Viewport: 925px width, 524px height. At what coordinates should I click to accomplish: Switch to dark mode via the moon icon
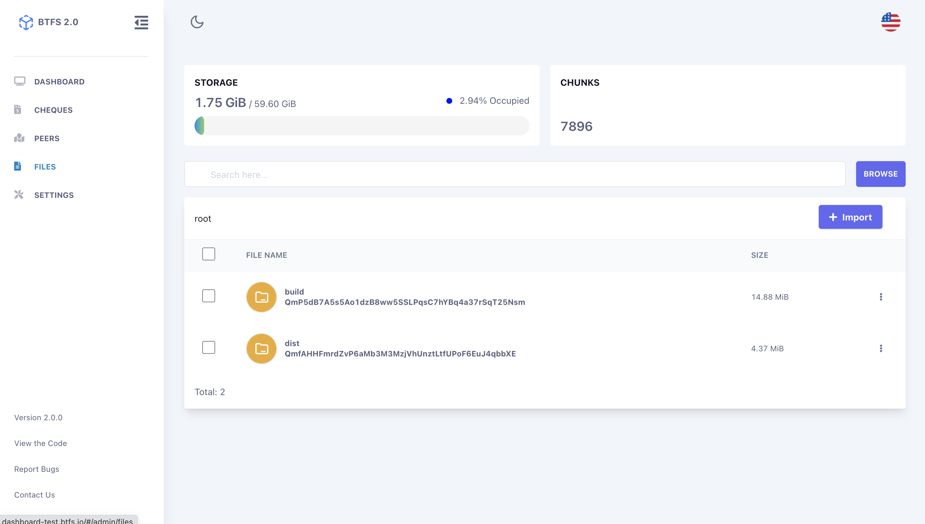point(197,22)
